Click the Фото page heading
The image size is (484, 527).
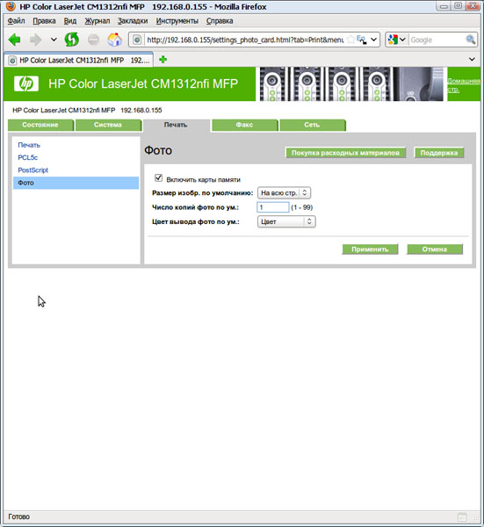158,150
